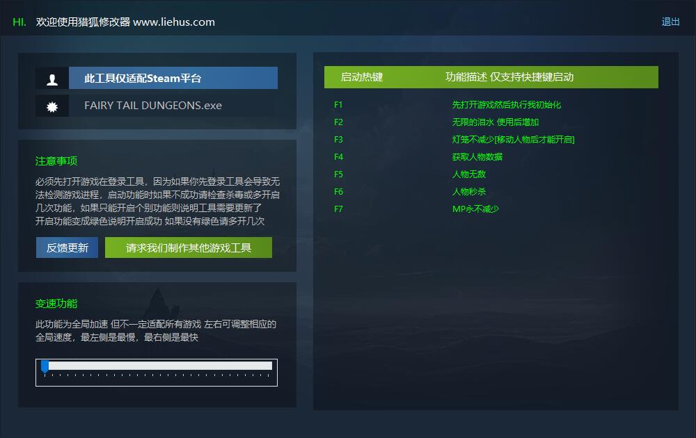Click the F4 hotkey label
Image resolution: width=696 pixels, height=438 pixels.
coord(338,156)
